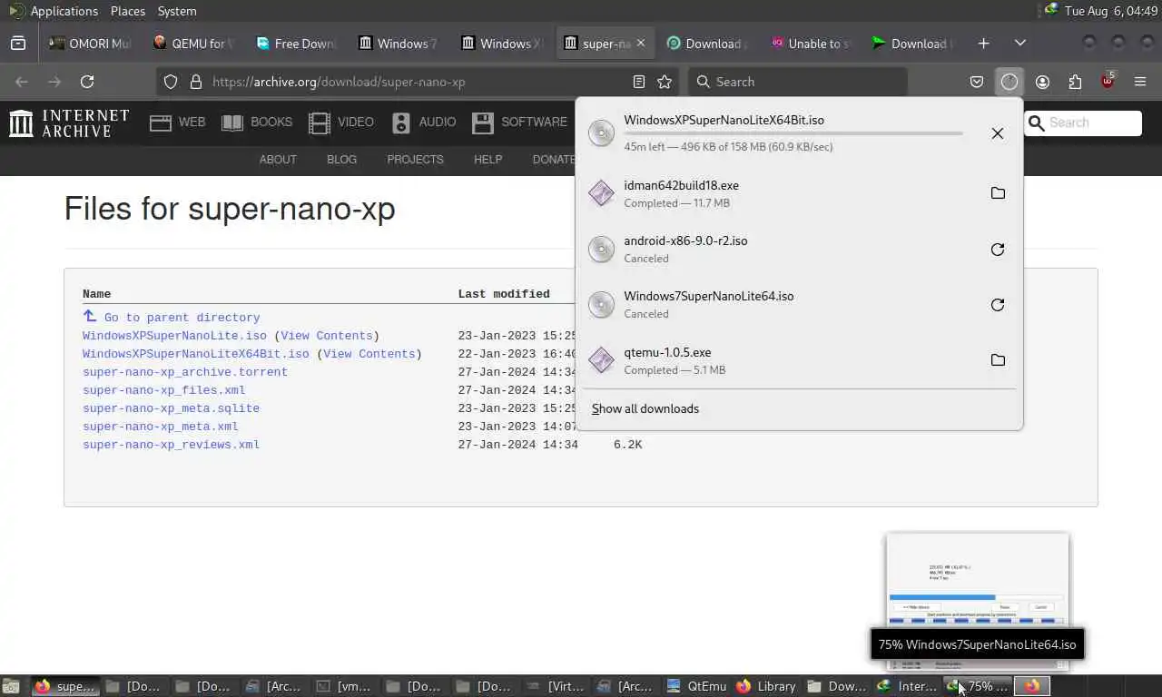Open super-nano-xp_files.xml link
This screenshot has height=697, width=1162.
click(x=163, y=390)
